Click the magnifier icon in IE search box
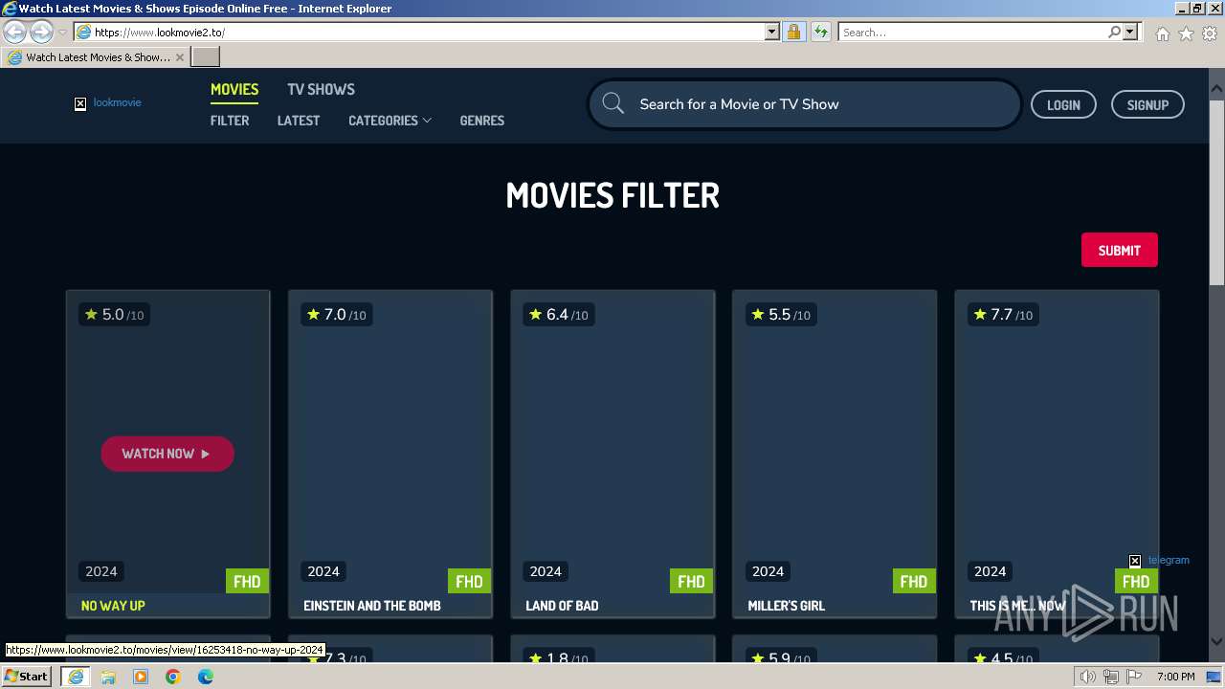Image resolution: width=1225 pixels, height=689 pixels. [1114, 32]
